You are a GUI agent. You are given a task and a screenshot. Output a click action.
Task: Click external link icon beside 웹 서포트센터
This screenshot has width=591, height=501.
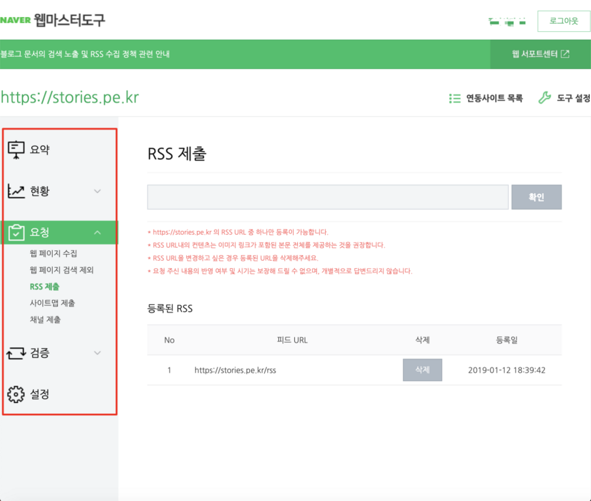[565, 54]
